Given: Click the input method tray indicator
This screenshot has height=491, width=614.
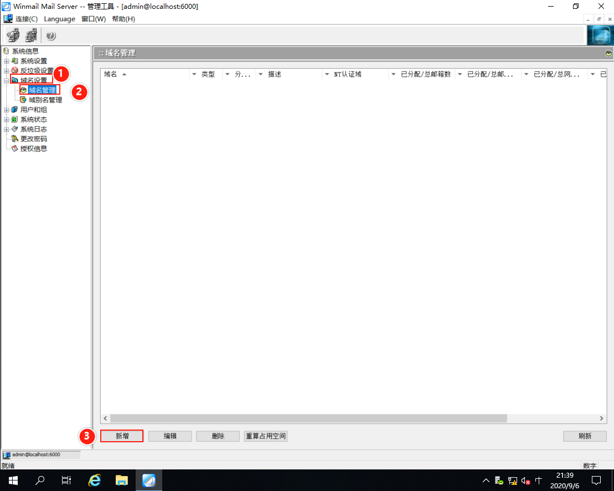Looking at the screenshot, I should (539, 480).
